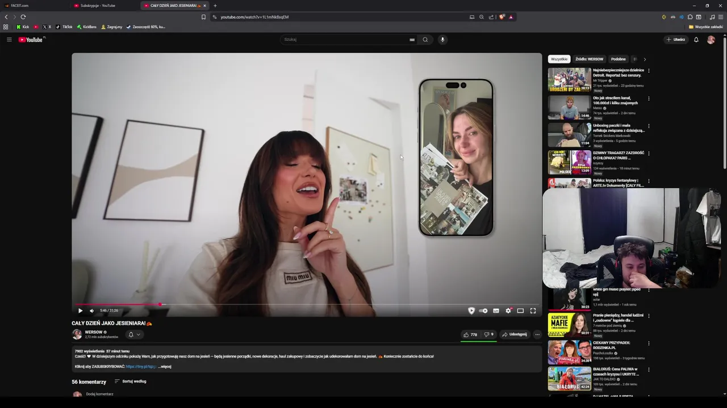Open the YouTube hamburger guide menu
Image resolution: width=727 pixels, height=408 pixels.
[x=9, y=40]
